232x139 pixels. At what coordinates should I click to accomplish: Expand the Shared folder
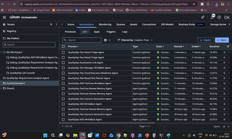point(1,88)
